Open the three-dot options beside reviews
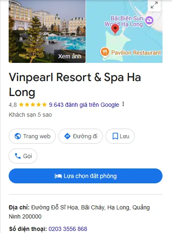The width and height of the screenshot is (172, 233). coord(123,104)
